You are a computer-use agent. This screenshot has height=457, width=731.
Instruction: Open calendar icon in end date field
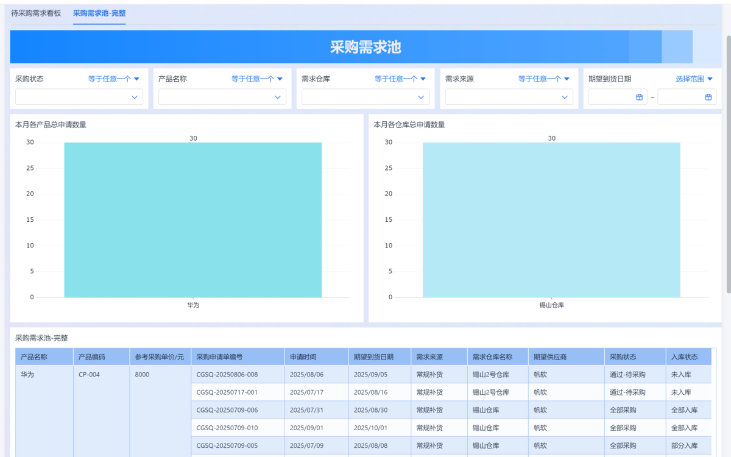click(708, 97)
